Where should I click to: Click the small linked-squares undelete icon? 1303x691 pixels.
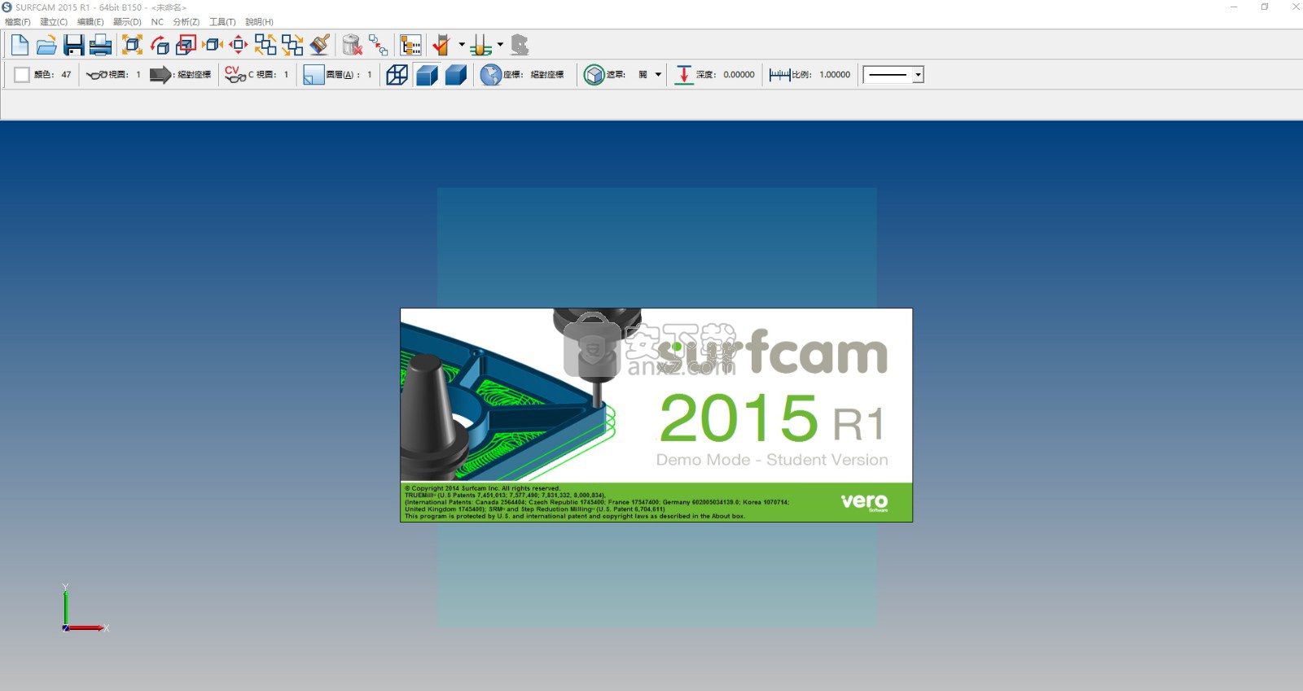(x=379, y=46)
